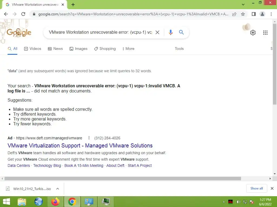Switch to the News tab
This screenshot has width=277, height=207.
coord(55,49)
